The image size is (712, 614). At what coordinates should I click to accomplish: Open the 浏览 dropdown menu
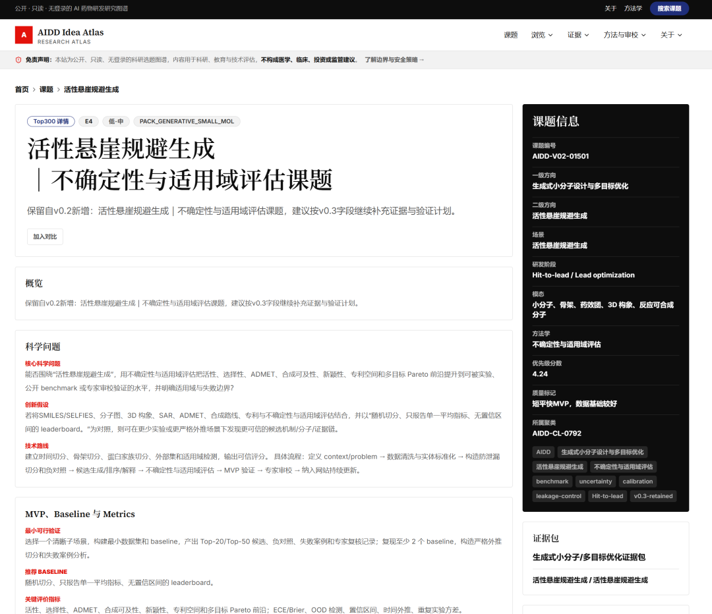click(542, 35)
